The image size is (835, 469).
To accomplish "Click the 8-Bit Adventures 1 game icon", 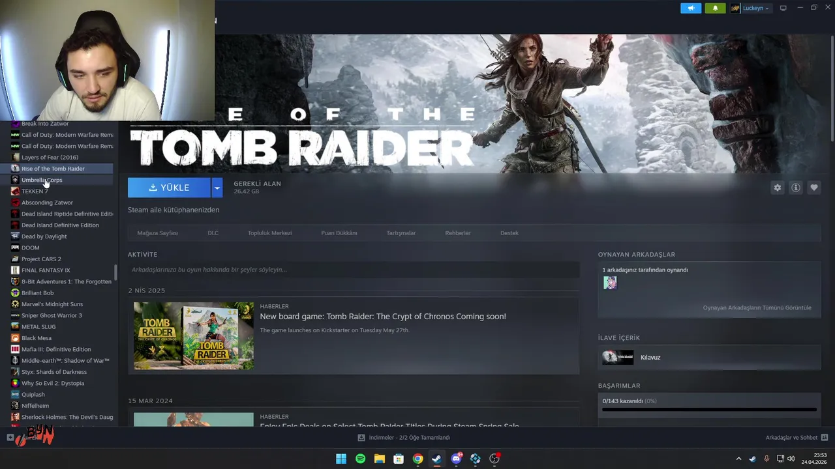I will [x=15, y=281].
